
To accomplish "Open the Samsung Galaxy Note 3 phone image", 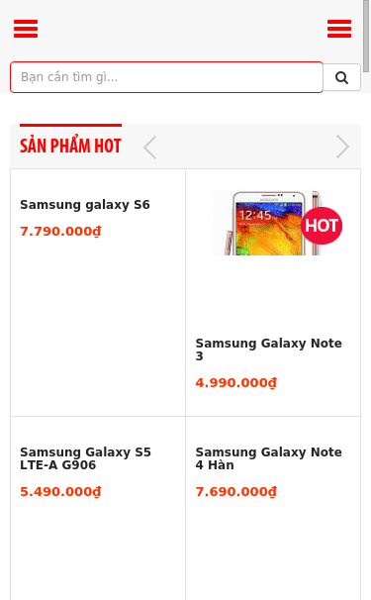I will pyautogui.click(x=273, y=223).
